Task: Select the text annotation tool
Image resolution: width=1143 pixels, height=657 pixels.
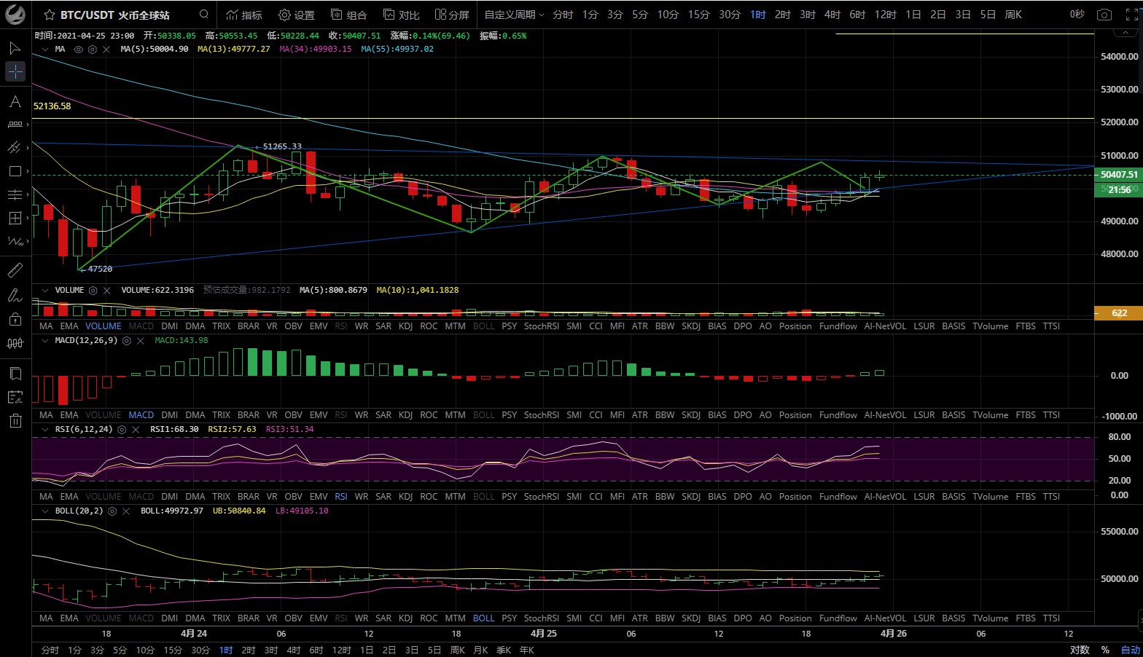Action: point(15,102)
